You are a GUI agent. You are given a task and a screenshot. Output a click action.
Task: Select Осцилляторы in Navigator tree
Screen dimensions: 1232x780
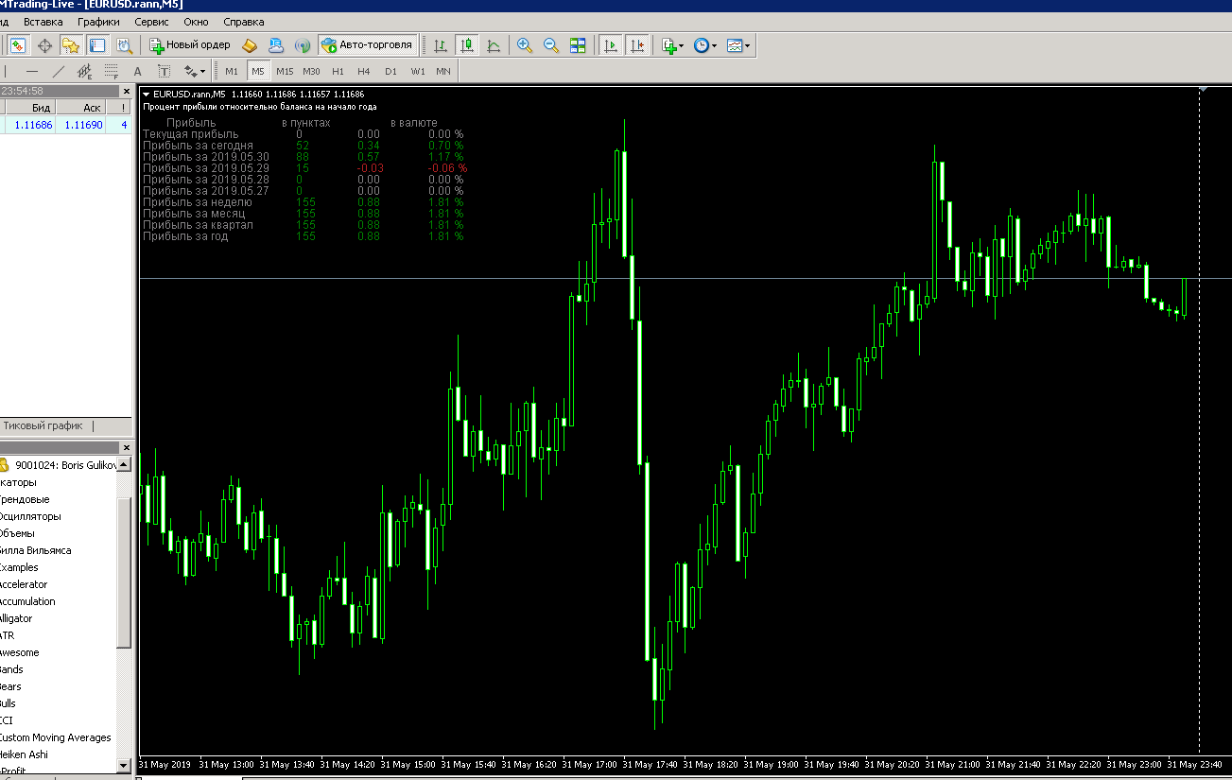[x=30, y=516]
